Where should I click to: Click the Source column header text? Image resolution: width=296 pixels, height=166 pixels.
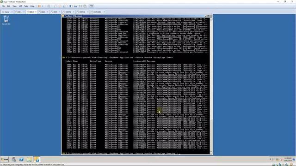click(109, 61)
